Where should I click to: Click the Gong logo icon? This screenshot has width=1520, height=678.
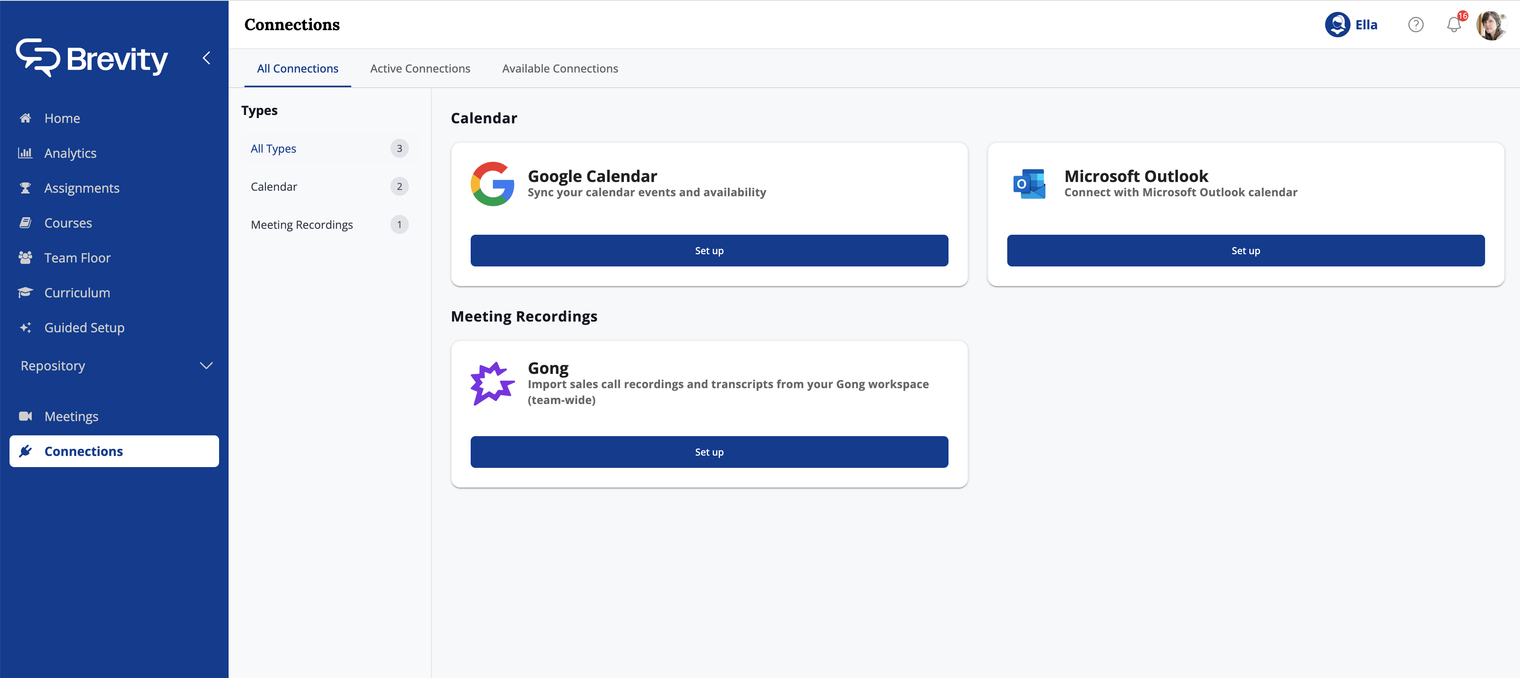492,383
